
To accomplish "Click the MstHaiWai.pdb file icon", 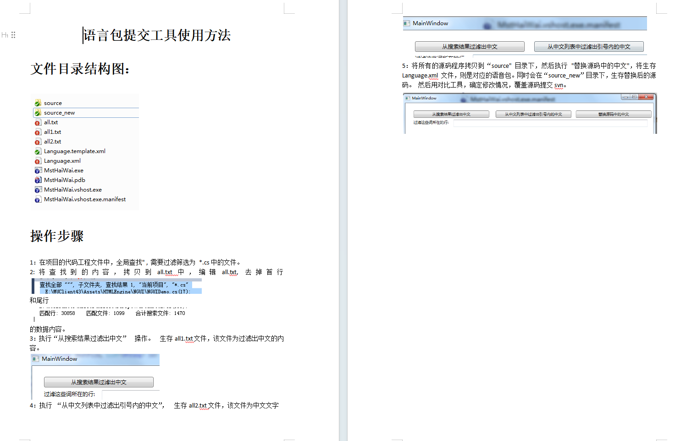I will [38, 180].
